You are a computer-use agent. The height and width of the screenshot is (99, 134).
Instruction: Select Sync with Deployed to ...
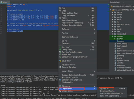(112, 96)
